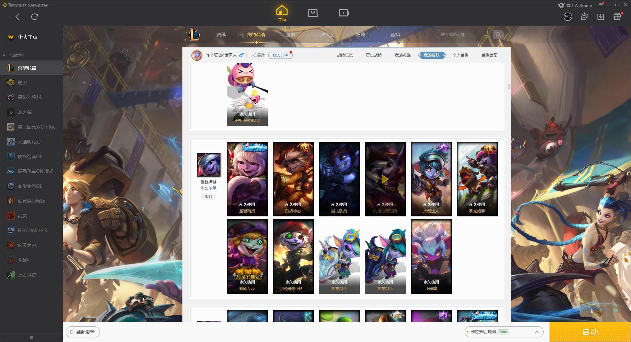Image resolution: width=631 pixels, height=342 pixels.
Task: Go back with the left arrow
Action: point(17,17)
